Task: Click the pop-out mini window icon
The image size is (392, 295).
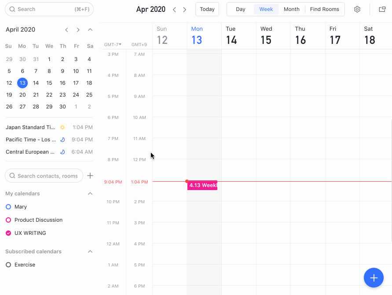Action: [381, 9]
